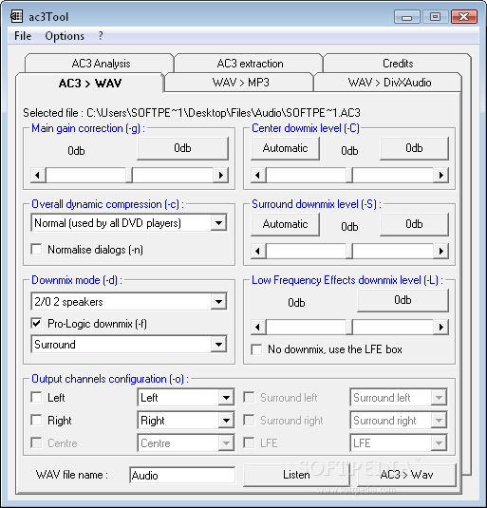This screenshot has width=487, height=508.
Task: Click the Surround downmix level slider thumb
Action: (x=349, y=251)
